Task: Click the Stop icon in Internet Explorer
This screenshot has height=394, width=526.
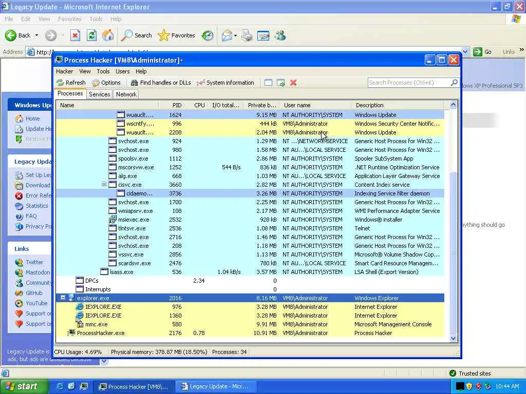Action: (75, 35)
